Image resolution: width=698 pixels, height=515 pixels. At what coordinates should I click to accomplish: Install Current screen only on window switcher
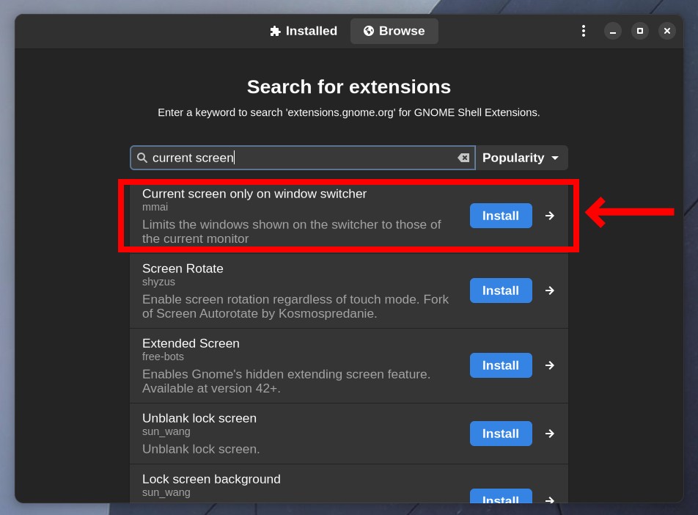tap(501, 216)
